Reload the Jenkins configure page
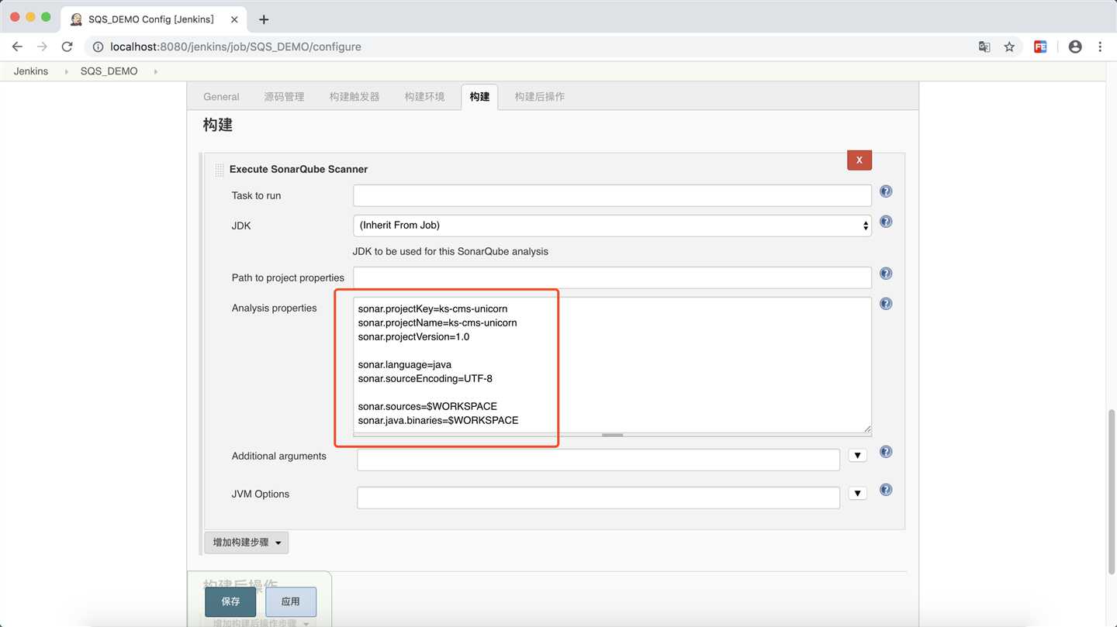 point(67,47)
